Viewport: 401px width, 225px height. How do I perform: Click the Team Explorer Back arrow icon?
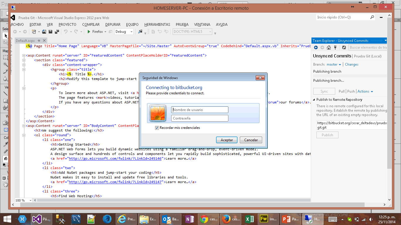tap(316, 47)
